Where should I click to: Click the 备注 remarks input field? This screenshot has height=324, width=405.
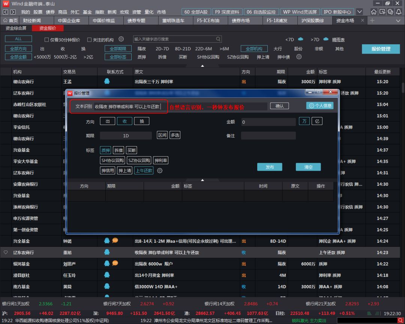(268, 136)
